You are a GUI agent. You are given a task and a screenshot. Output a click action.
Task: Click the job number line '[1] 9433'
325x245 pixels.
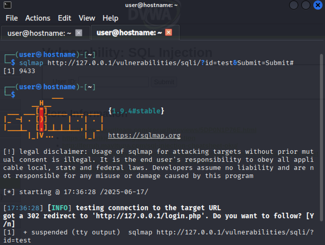click(x=19, y=71)
